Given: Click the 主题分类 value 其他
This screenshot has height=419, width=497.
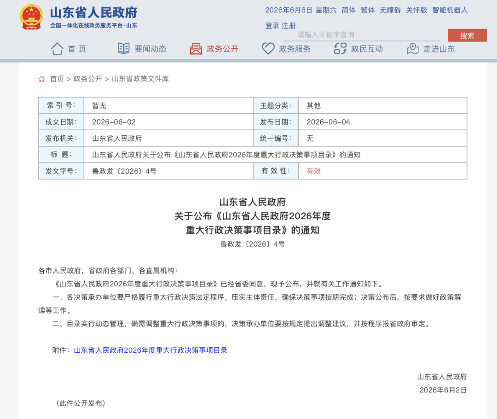Looking at the screenshot, I should pyautogui.click(x=313, y=105).
